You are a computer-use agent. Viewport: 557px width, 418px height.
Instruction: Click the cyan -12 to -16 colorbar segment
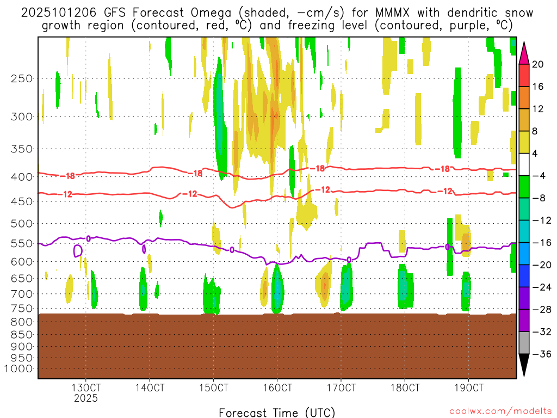point(524,231)
